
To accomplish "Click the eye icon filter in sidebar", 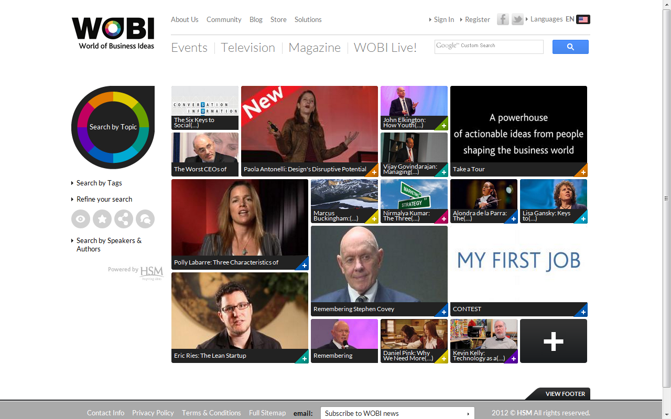I will tap(81, 219).
